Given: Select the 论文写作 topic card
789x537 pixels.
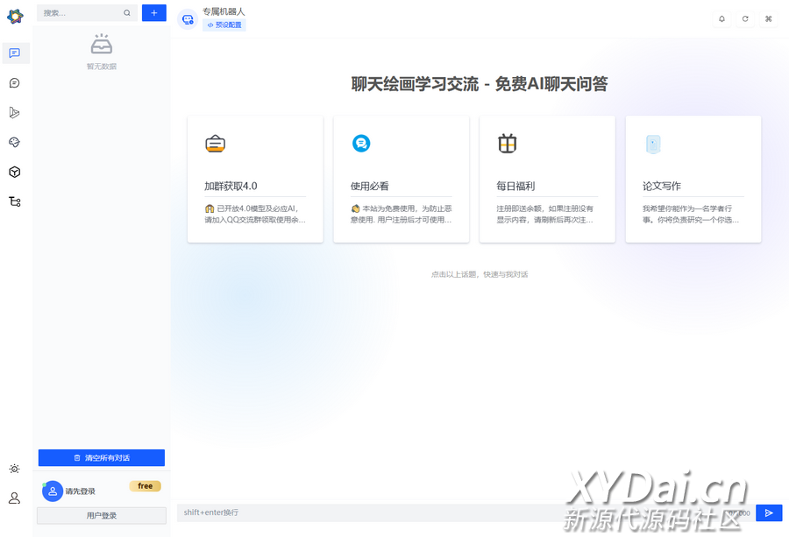Looking at the screenshot, I should 693,179.
